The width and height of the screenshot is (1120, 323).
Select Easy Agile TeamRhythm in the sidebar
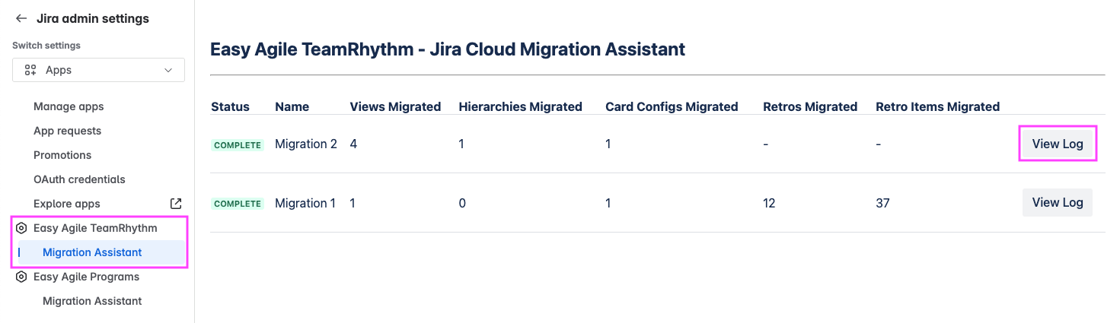(95, 228)
